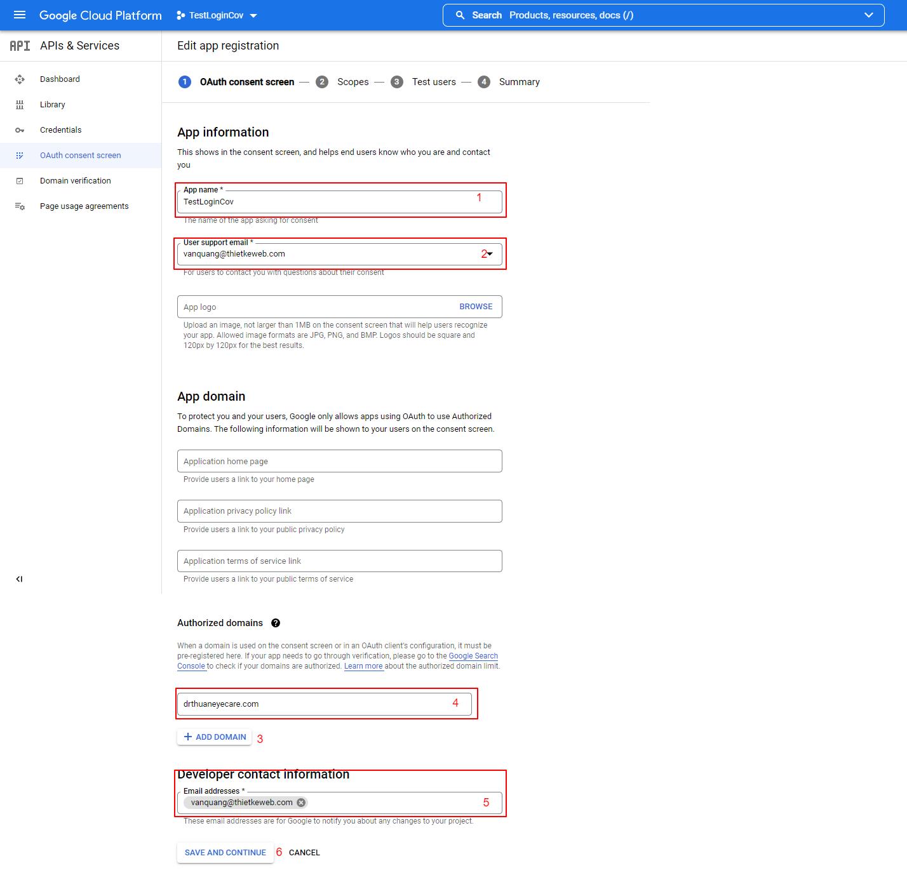Click the App logo upload field
Image resolution: width=907 pixels, height=875 pixels.
point(340,307)
